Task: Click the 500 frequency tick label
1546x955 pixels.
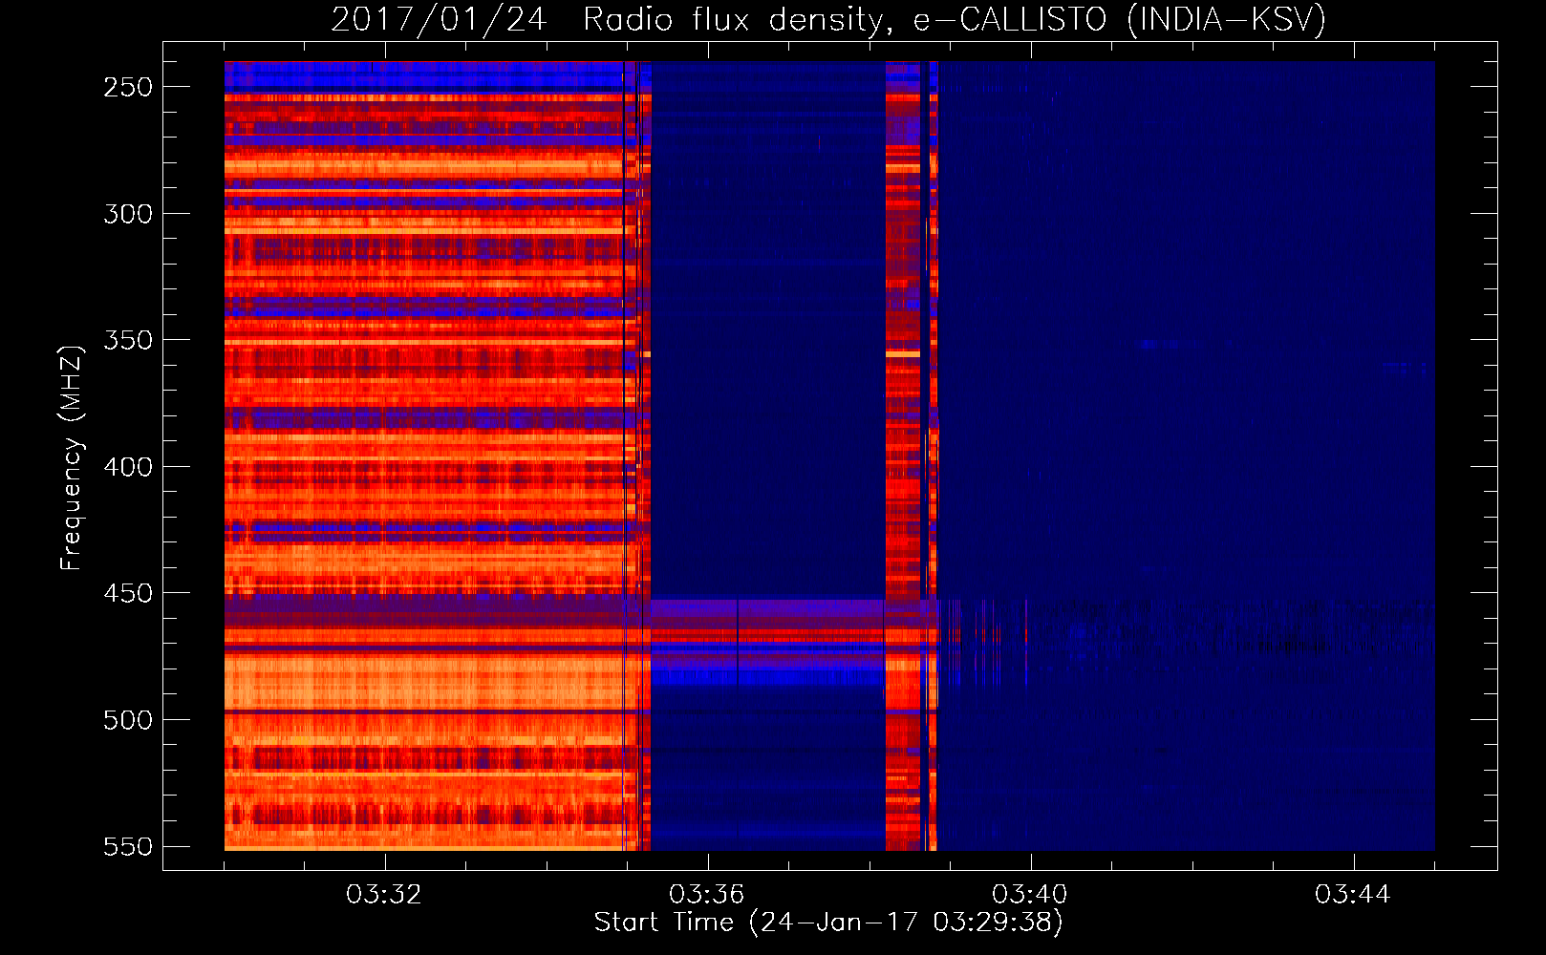Action: coord(128,720)
